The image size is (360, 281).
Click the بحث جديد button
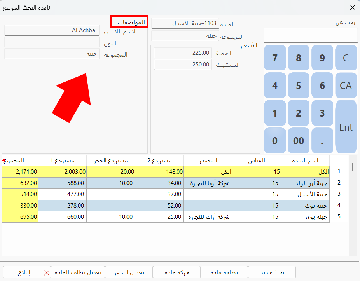(x=272, y=272)
